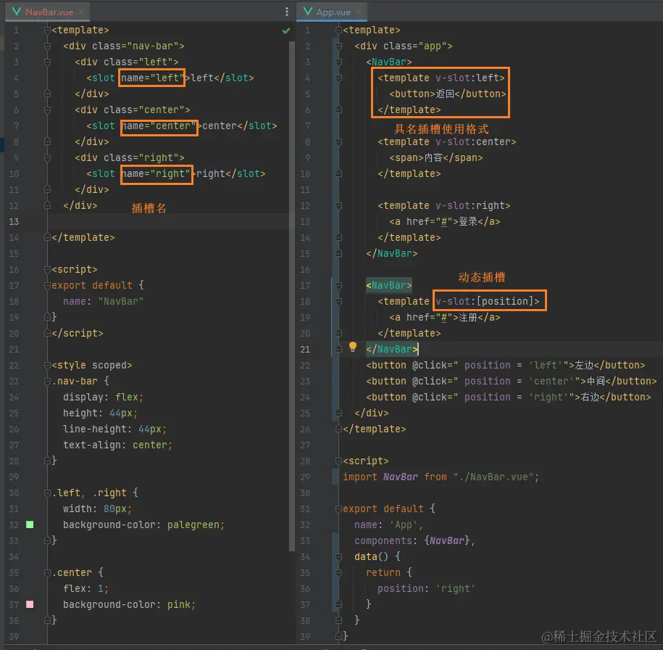Switch to the App.vue tab
663x650 pixels.
coord(333,12)
